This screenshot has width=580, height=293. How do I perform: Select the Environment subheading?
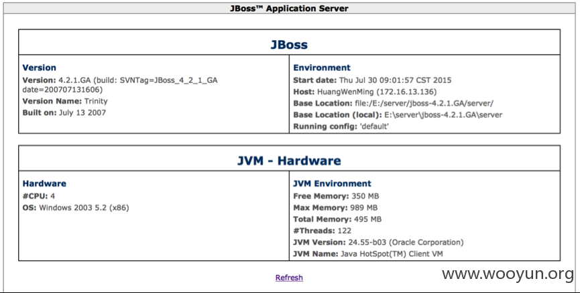coord(321,68)
